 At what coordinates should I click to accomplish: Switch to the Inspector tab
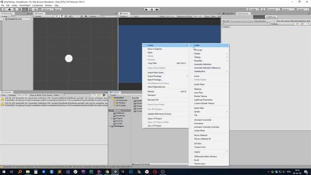point(228,14)
